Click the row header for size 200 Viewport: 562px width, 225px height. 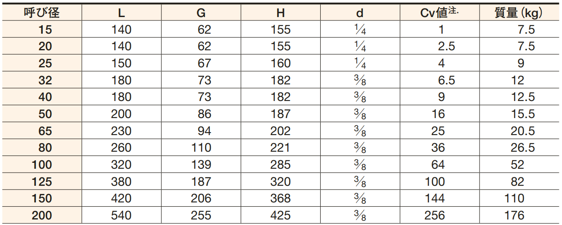[42, 216]
